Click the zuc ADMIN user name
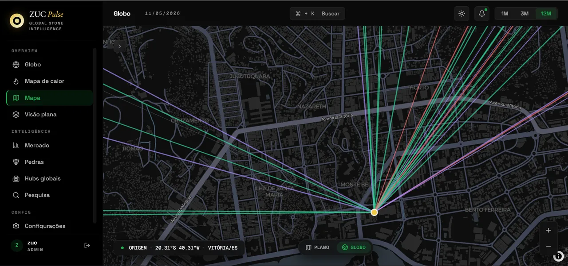Viewport: 568px width, 266px height. (x=35, y=246)
